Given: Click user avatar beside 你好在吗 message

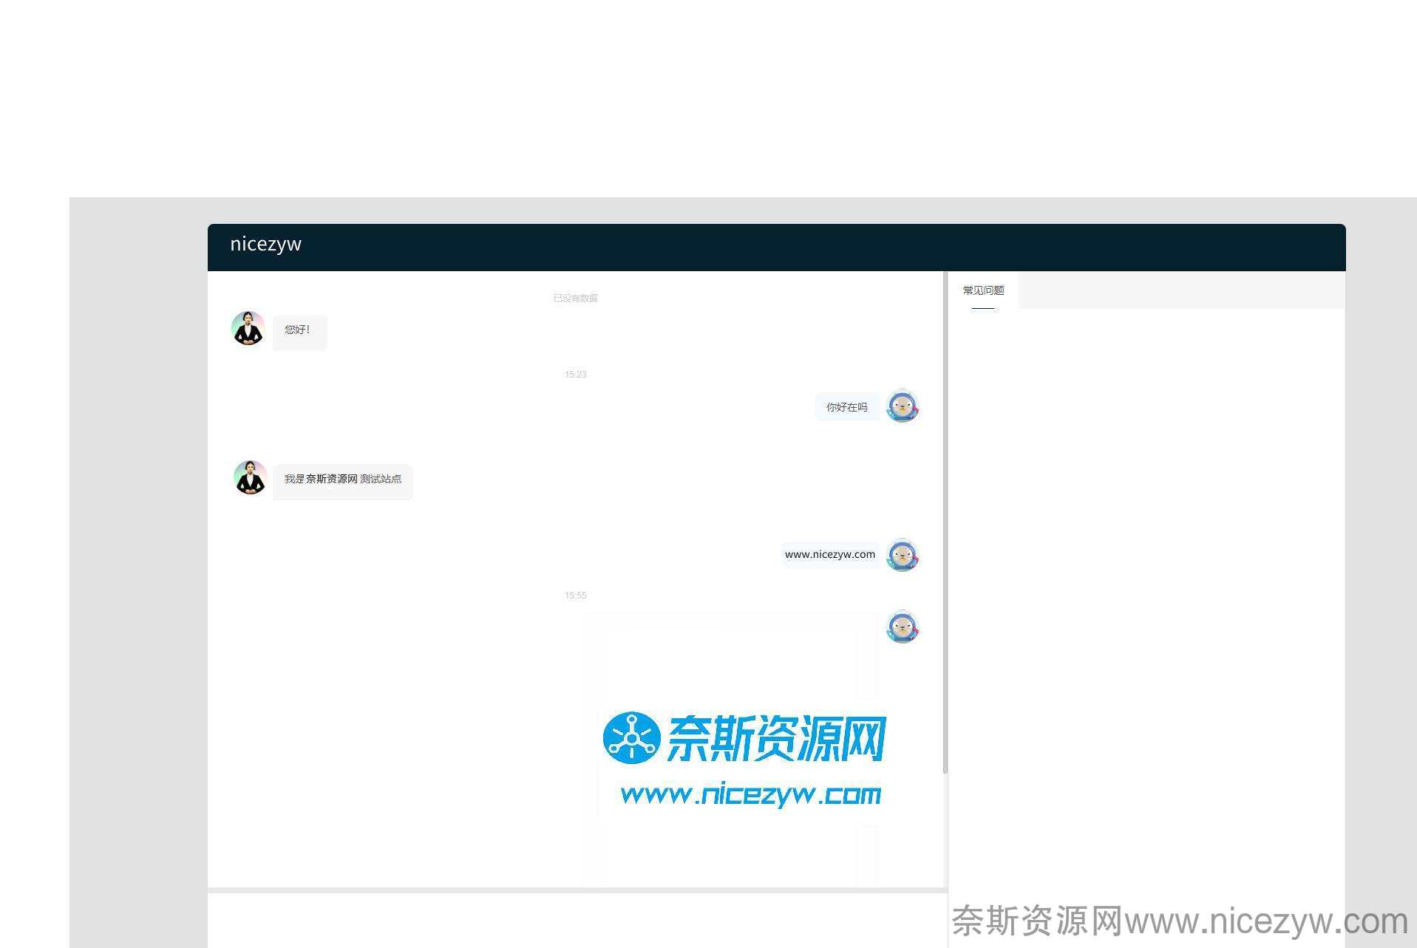Looking at the screenshot, I should click(x=903, y=406).
